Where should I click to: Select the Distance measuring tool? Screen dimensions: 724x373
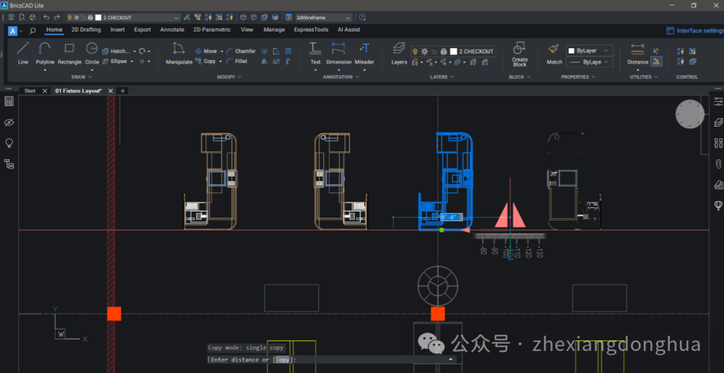638,54
